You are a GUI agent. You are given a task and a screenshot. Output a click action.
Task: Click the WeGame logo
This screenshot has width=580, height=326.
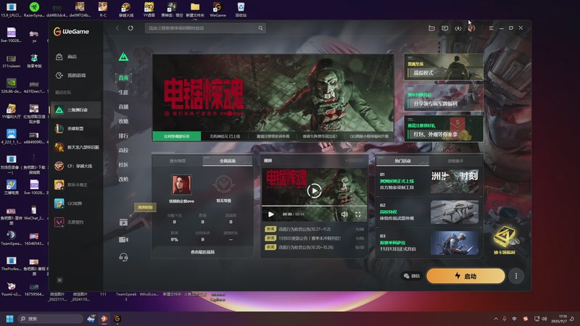tap(71, 32)
